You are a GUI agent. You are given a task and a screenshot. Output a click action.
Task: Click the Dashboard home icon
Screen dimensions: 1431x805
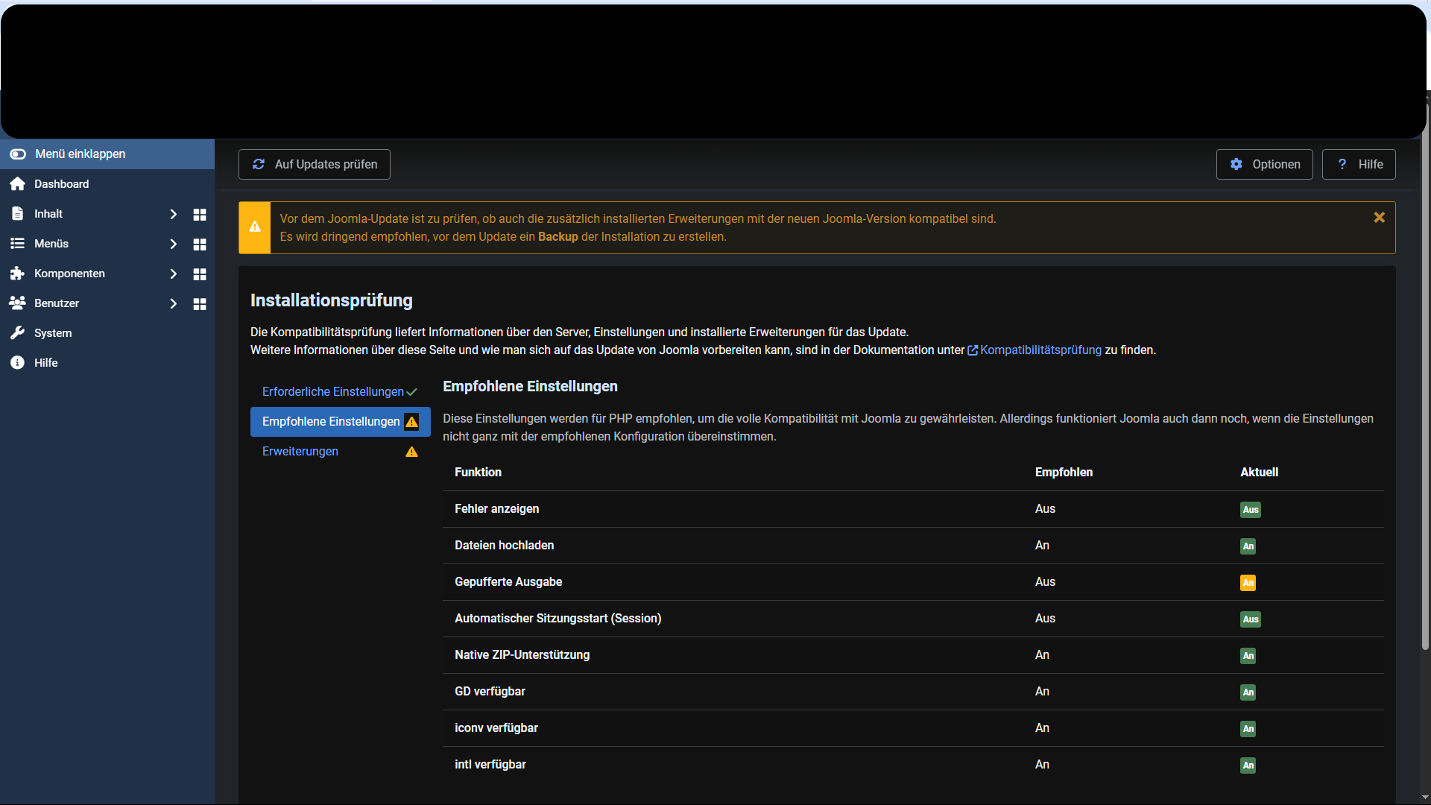click(x=18, y=184)
